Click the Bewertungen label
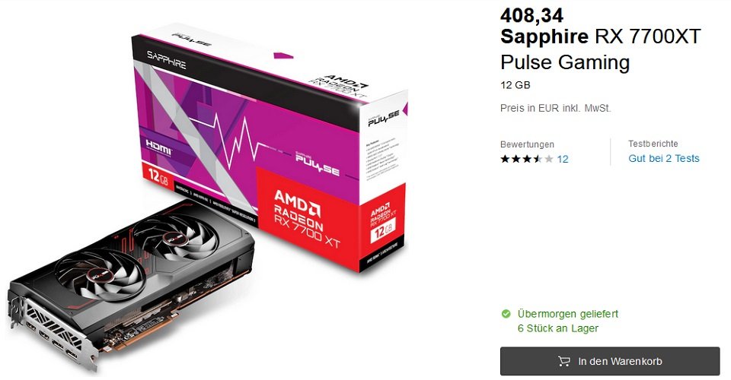Image resolution: width=731 pixels, height=380 pixels. [x=527, y=144]
